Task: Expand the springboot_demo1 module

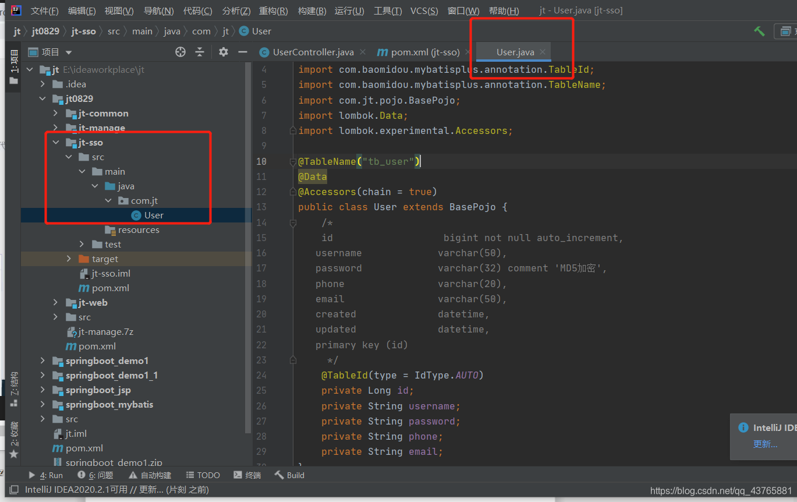Action: coord(42,360)
